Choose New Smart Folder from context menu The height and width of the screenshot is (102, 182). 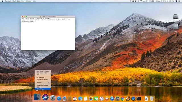tap(43, 73)
